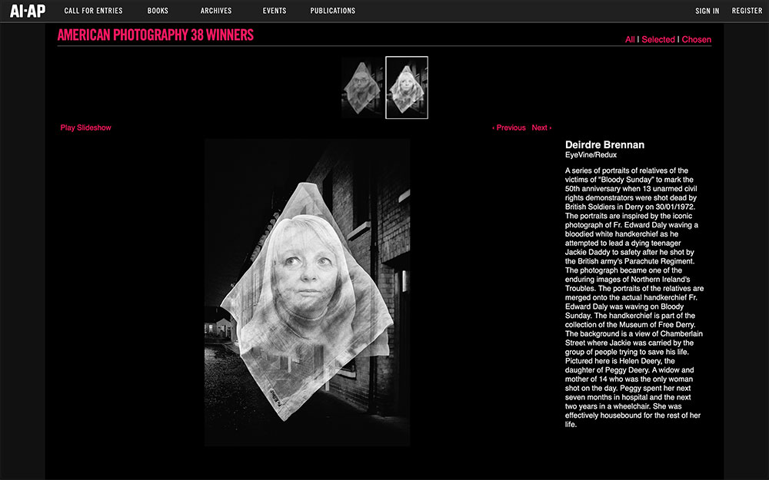Click the photographer name Deirdre Brennan
The width and height of the screenshot is (769, 480).
[x=604, y=145]
